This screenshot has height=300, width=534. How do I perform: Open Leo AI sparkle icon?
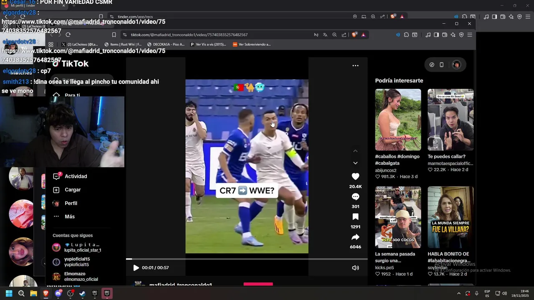click(453, 35)
